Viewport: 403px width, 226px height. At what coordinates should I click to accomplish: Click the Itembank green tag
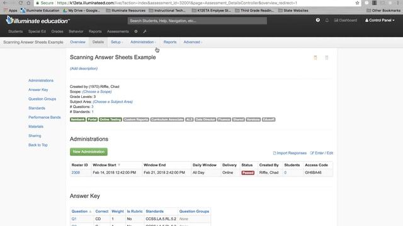pos(77,119)
